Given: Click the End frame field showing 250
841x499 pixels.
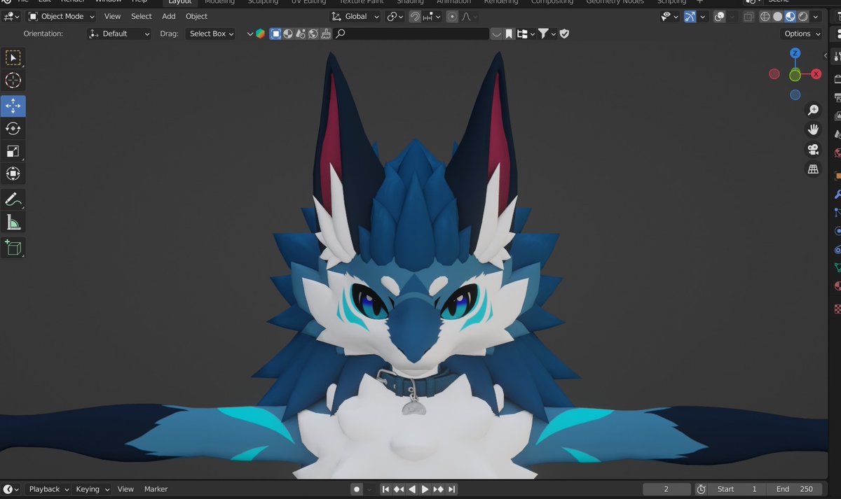Looking at the screenshot, I should coord(794,489).
